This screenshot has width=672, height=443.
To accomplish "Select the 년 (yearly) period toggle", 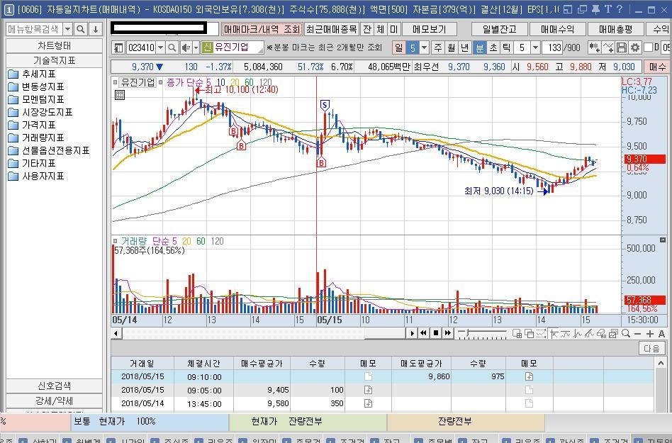I will pyautogui.click(x=464, y=47).
